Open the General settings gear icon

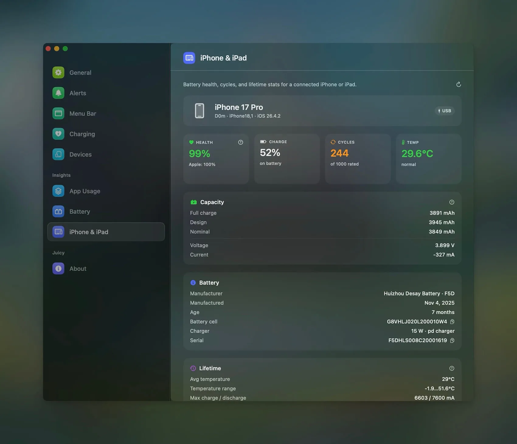pos(58,72)
